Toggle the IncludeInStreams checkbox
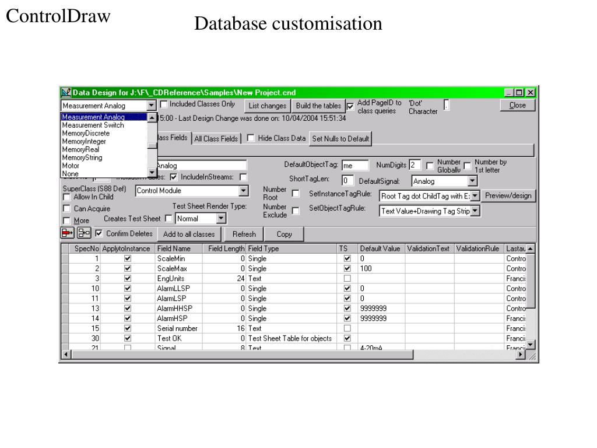 point(243,177)
